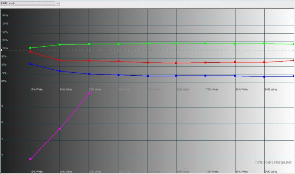
Task: Click the 70% axis label
Action: [4, 73]
